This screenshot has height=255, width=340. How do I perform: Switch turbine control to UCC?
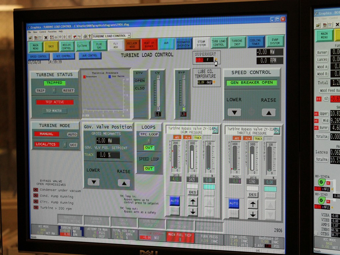pyautogui.click(x=73, y=145)
